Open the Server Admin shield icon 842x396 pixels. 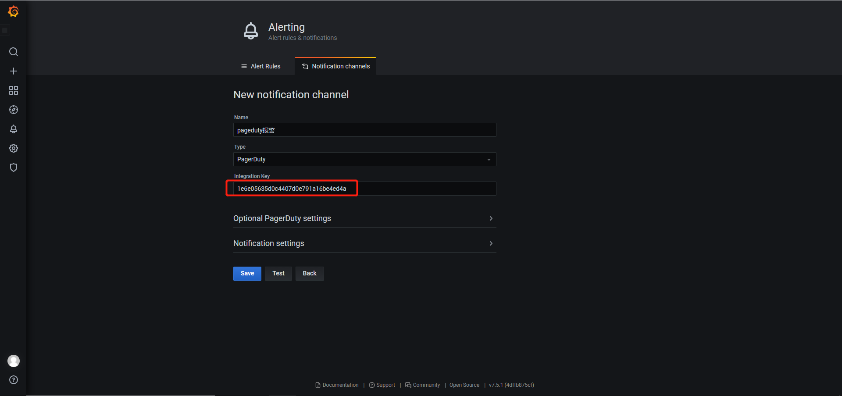tap(14, 168)
